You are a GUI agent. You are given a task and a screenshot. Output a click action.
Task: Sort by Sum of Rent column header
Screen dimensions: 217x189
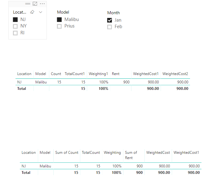click(x=131, y=155)
